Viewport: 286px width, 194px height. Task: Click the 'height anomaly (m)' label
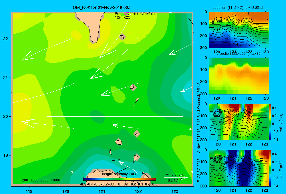(x=119, y=174)
